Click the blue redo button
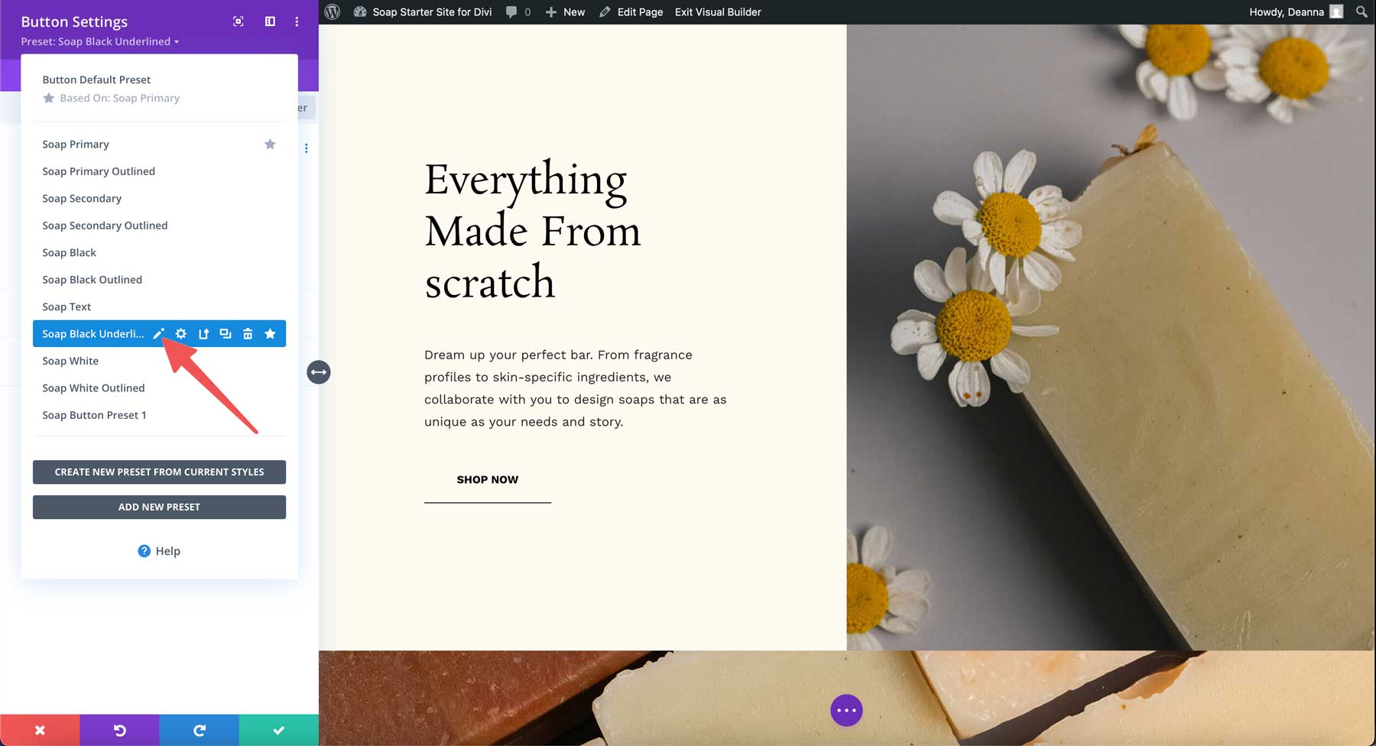Viewport: 1376px width, 746px height. [199, 731]
